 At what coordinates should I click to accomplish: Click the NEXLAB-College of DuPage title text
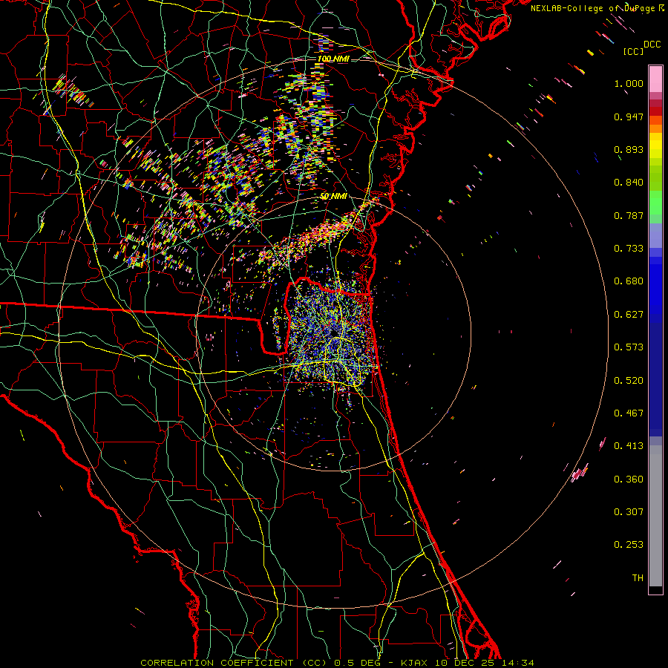(594, 8)
